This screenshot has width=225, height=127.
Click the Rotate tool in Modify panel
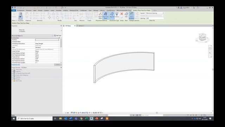[58, 18]
